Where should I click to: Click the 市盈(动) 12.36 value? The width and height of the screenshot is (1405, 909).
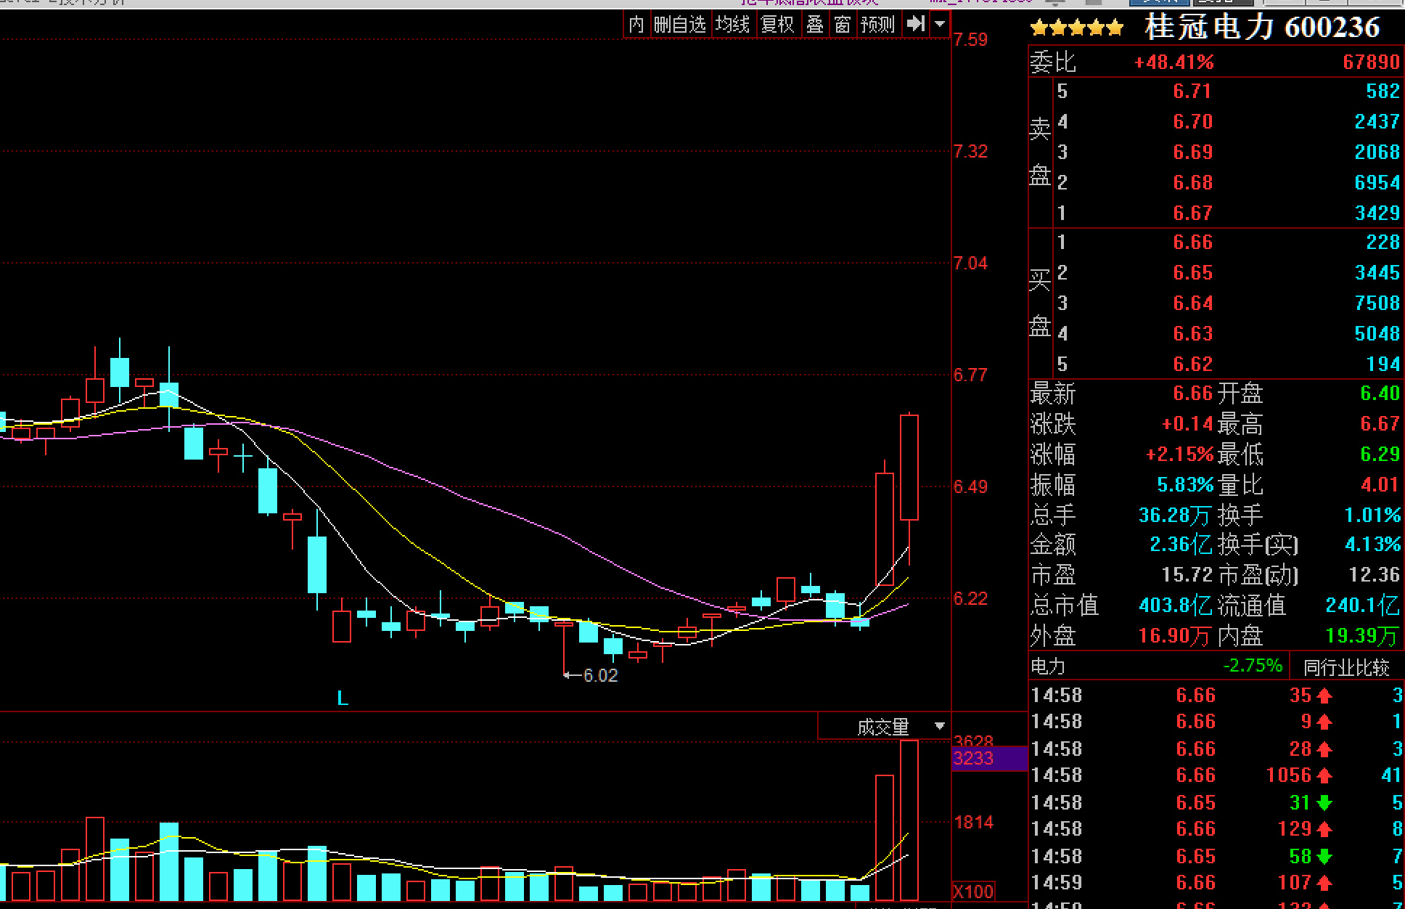1374,575
